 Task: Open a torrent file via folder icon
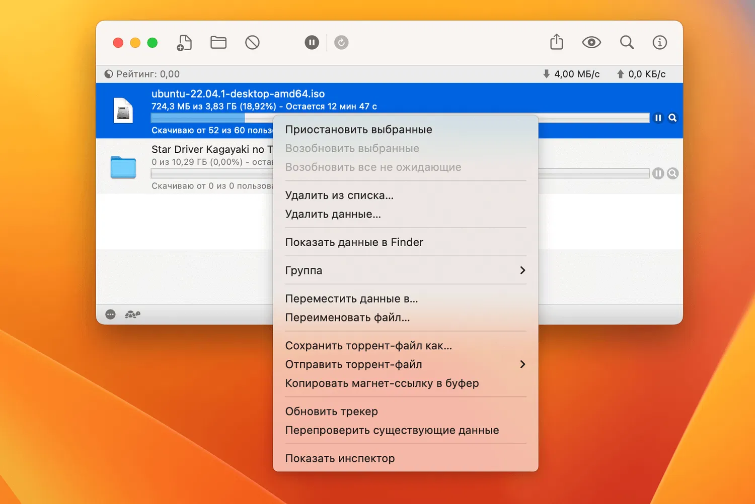218,43
